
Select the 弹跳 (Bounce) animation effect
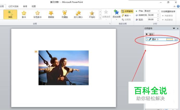pos(10,14)
